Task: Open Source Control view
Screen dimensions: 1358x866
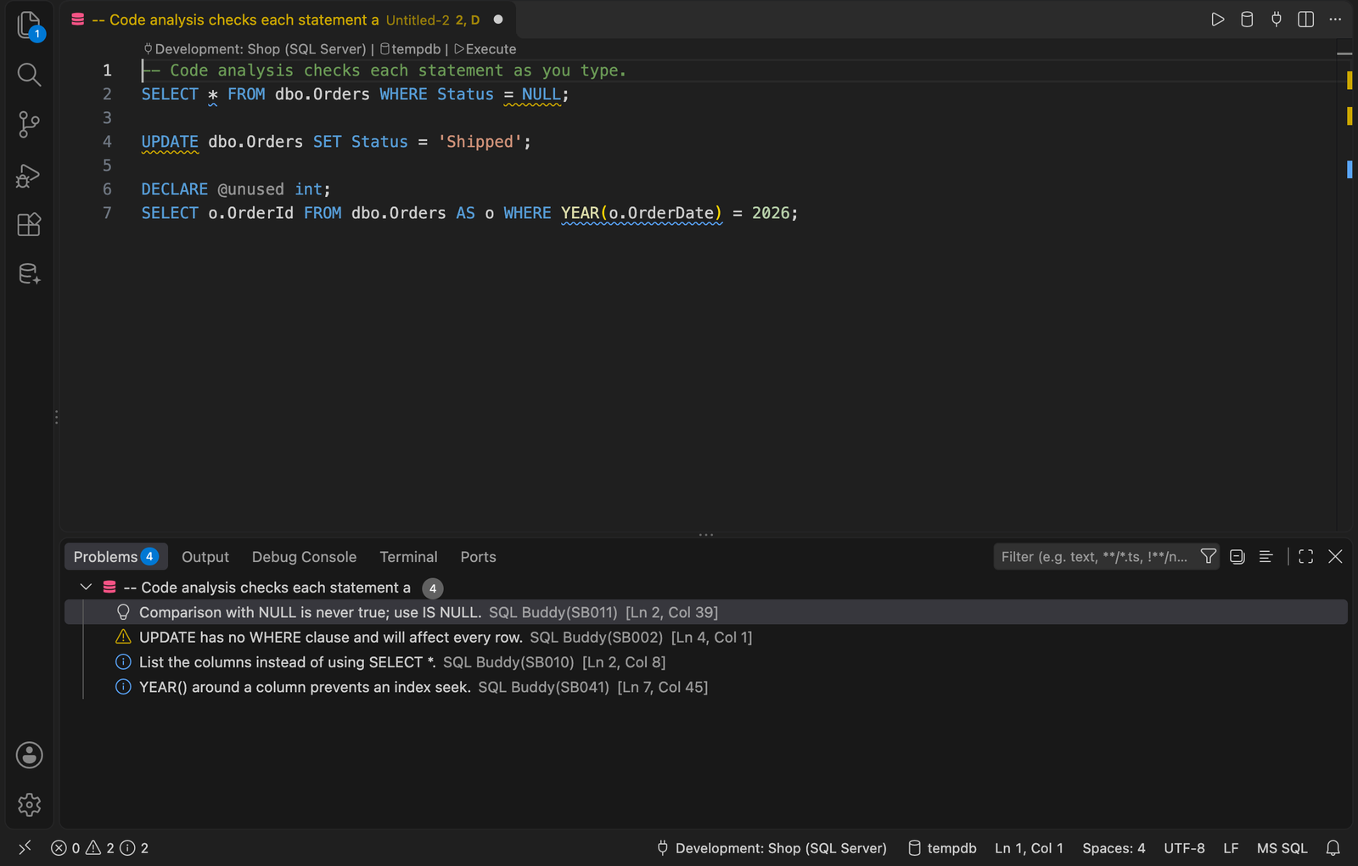Action: tap(30, 125)
